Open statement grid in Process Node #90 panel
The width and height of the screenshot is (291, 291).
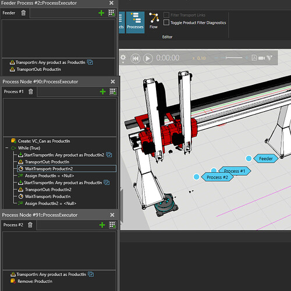click(x=113, y=91)
